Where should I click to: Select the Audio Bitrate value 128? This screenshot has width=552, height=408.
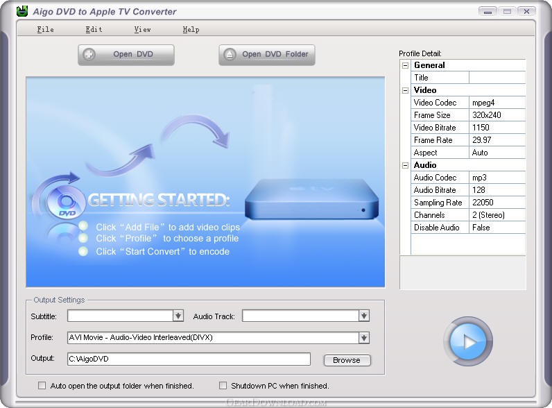coord(497,190)
